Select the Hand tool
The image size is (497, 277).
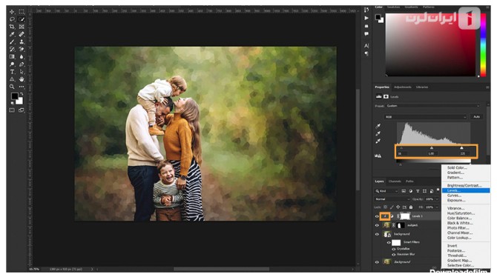pyautogui.click(x=22, y=79)
